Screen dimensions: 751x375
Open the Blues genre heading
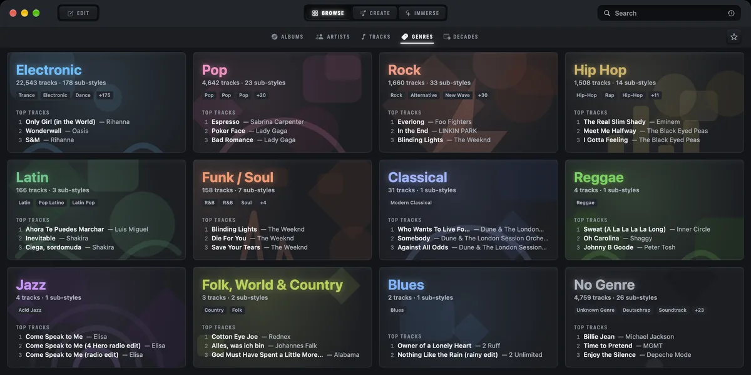[406, 285]
